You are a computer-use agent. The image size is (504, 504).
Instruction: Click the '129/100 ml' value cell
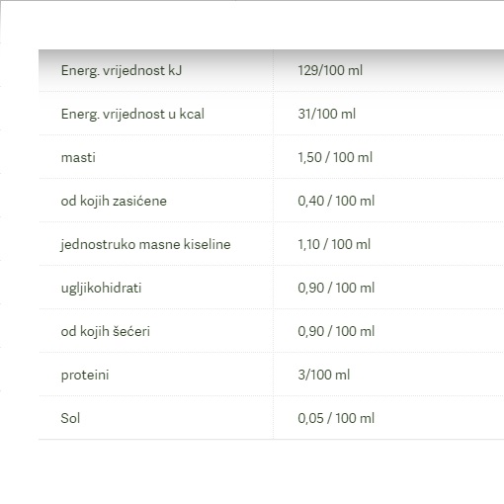point(330,70)
